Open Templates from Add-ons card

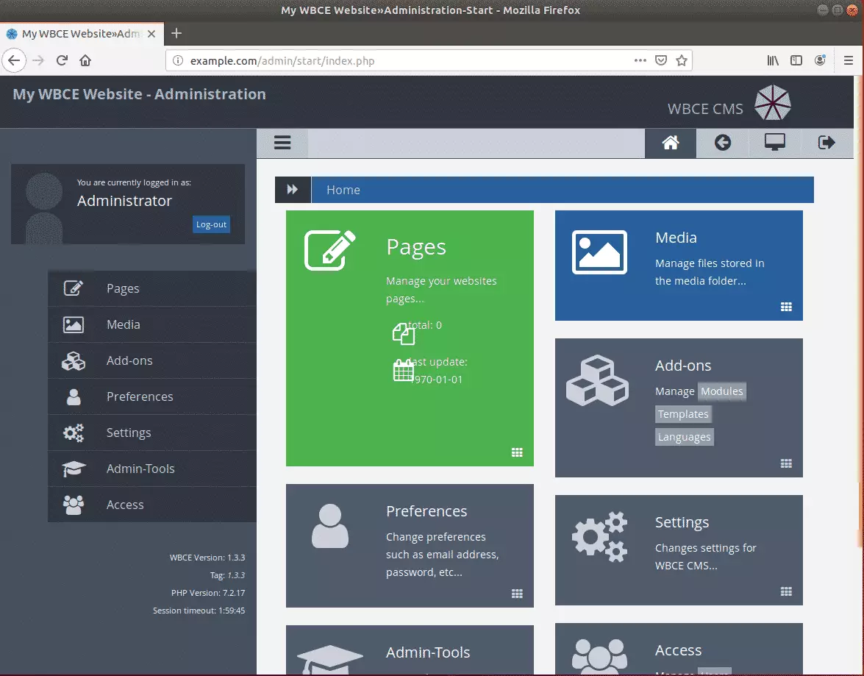point(683,414)
